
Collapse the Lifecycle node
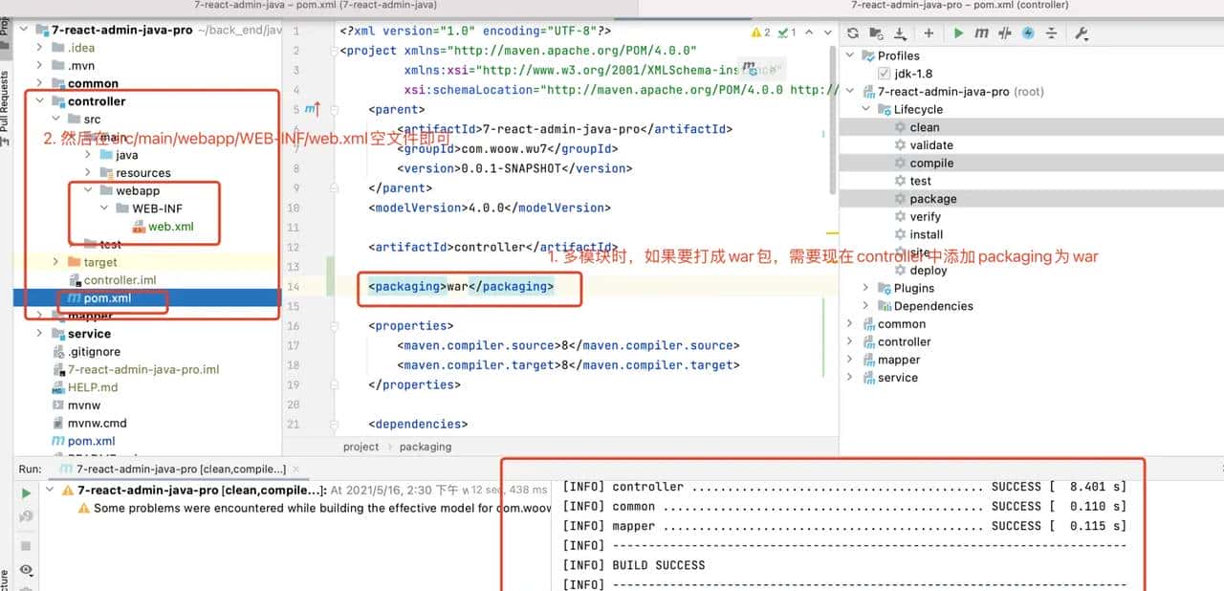click(864, 109)
